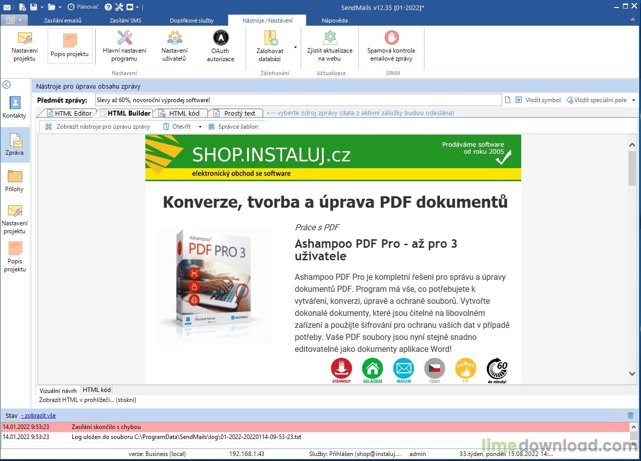The image size is (641, 461).
Task: Open Kontakty in left sidebar
Action: pyautogui.click(x=15, y=107)
